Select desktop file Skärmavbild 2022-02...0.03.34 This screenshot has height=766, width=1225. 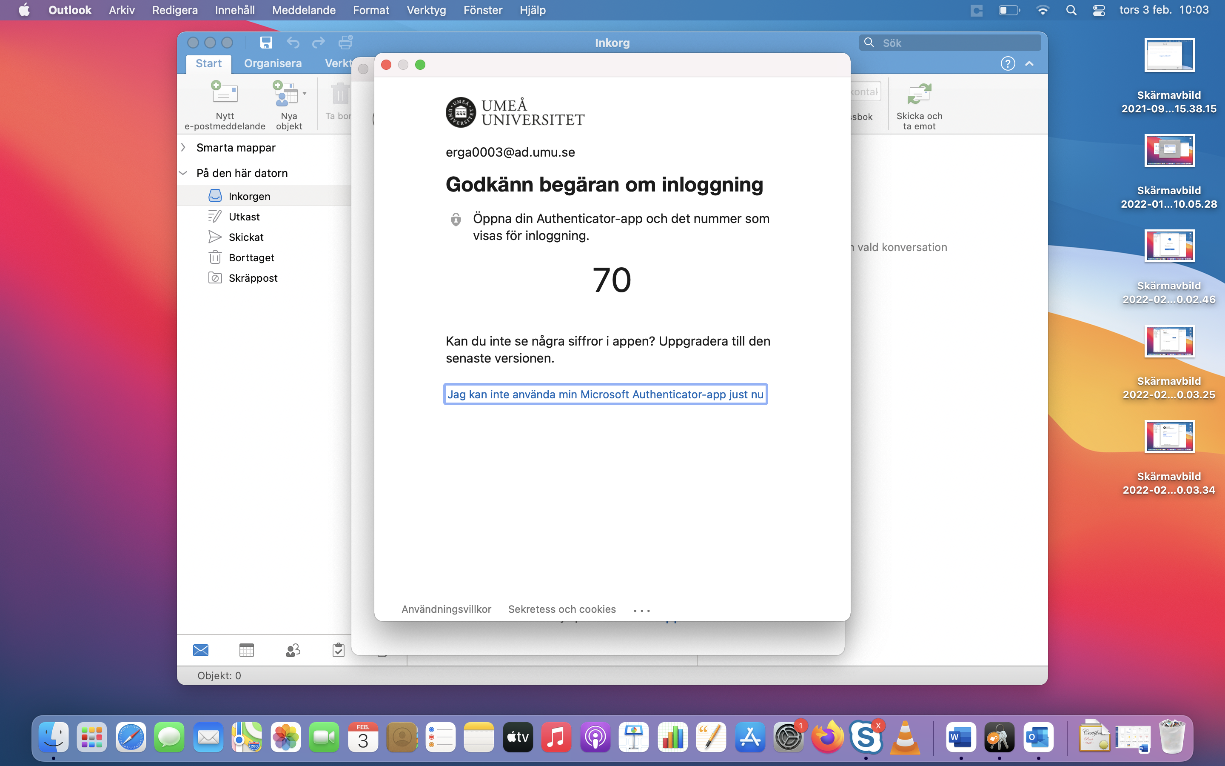tap(1169, 458)
